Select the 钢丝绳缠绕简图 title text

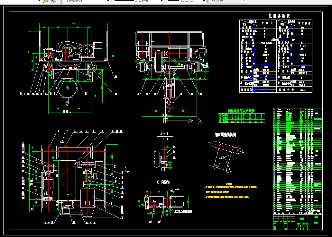click(x=225, y=135)
